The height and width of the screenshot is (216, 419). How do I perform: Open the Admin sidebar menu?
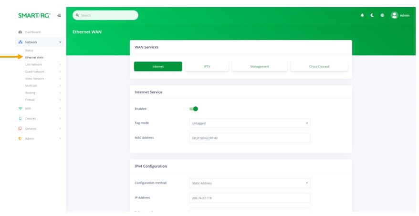30,139
